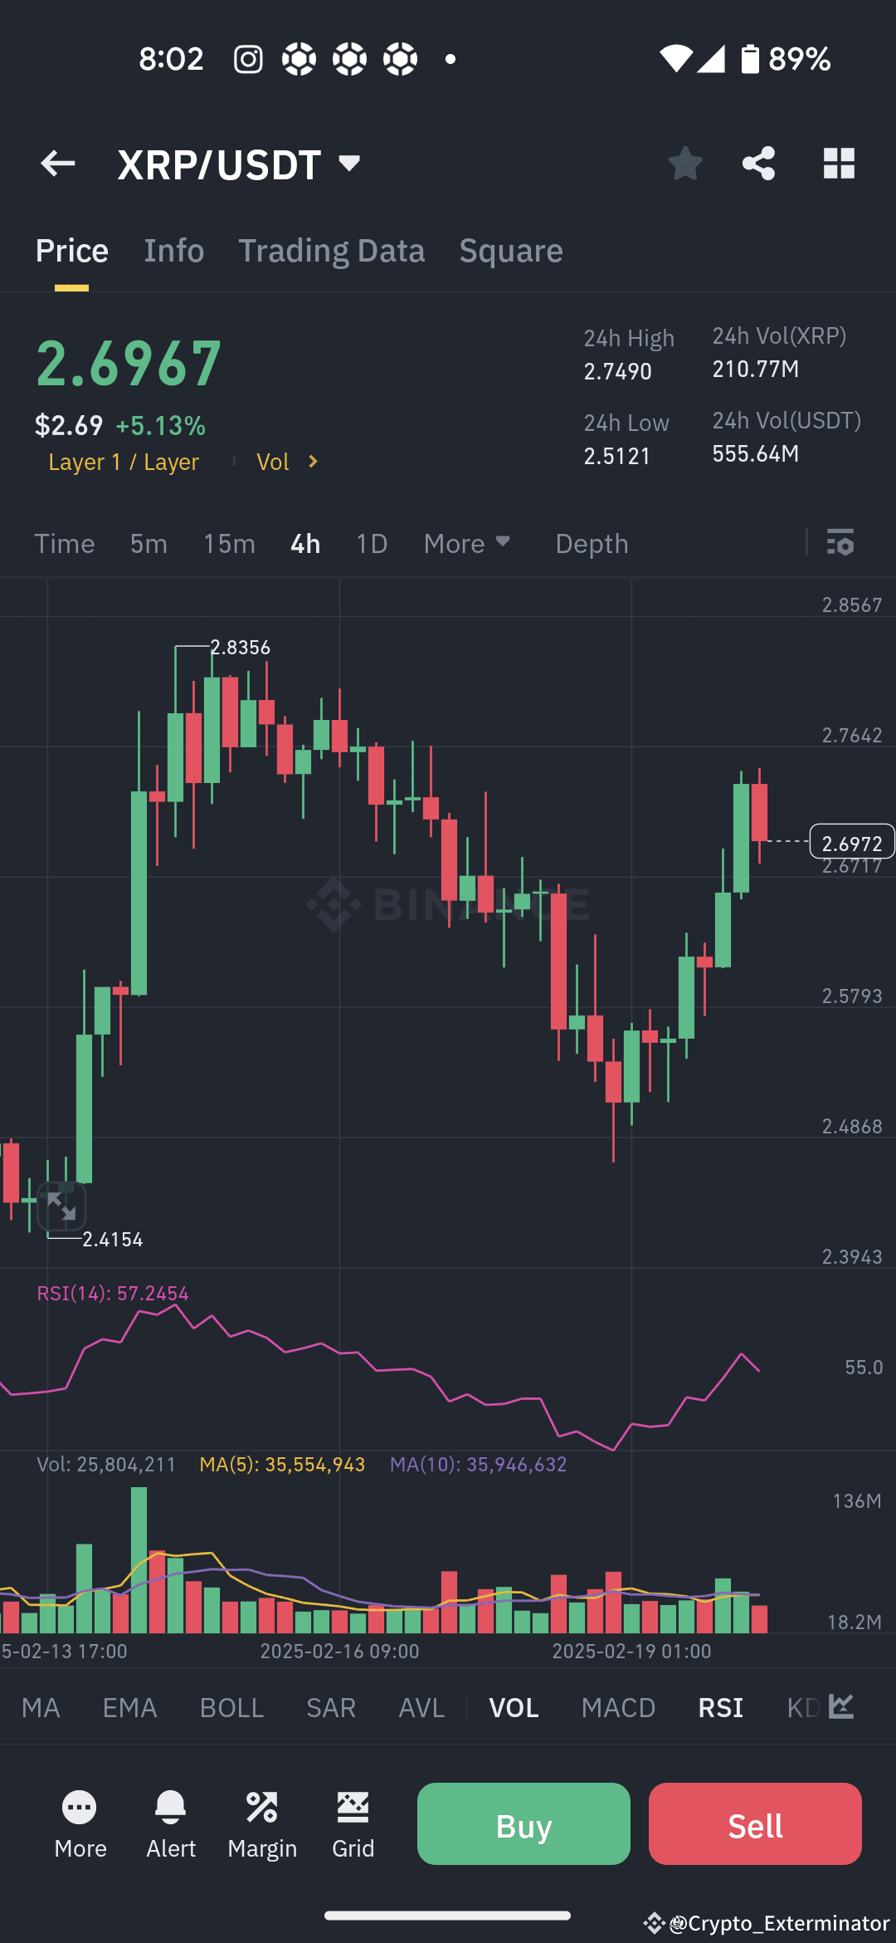Image resolution: width=896 pixels, height=1943 pixels.
Task: Open chart settings icon beside Depth
Action: click(840, 543)
